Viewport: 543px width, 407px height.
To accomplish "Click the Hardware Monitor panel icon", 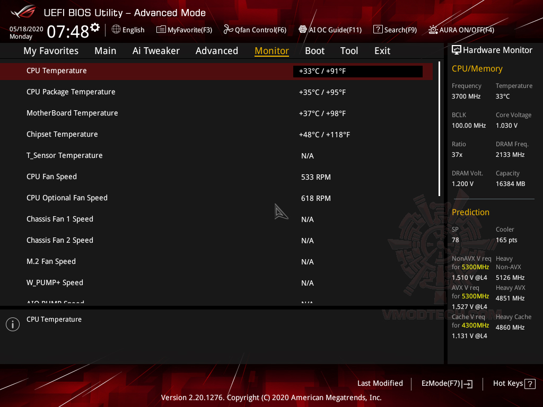I will 457,50.
